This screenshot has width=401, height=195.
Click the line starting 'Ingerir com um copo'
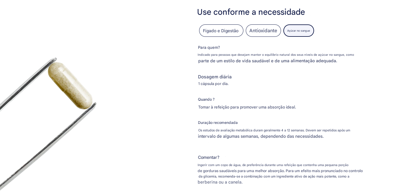273,165
